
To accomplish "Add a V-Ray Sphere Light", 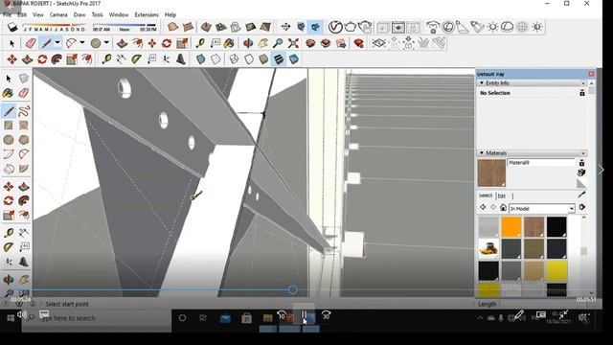I will pos(447,27).
